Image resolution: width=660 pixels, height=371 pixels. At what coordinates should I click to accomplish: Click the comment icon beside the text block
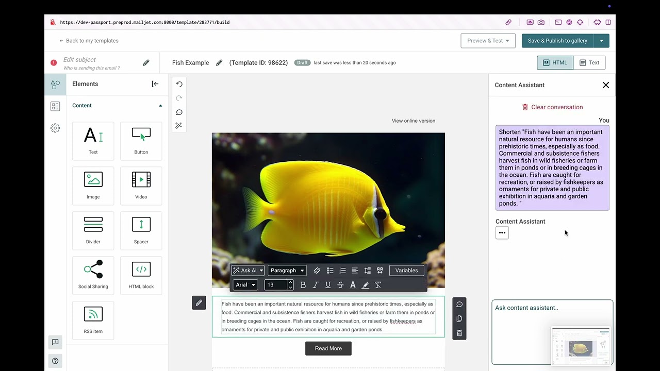[x=459, y=305]
